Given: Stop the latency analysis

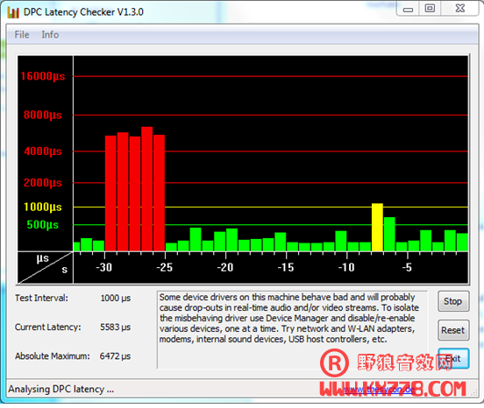Looking at the screenshot, I should pos(453,301).
